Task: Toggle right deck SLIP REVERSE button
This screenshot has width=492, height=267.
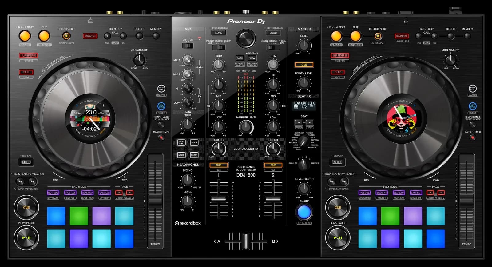Action: [340, 56]
